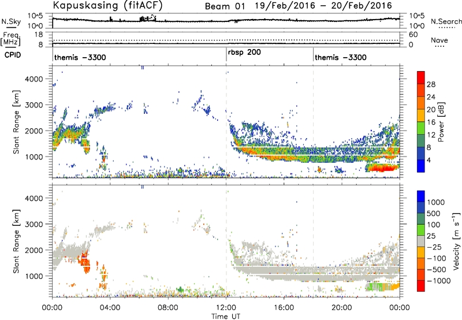Click the -1000 label on Velocity colour bar
This screenshot has height=320, width=462.
click(439, 281)
